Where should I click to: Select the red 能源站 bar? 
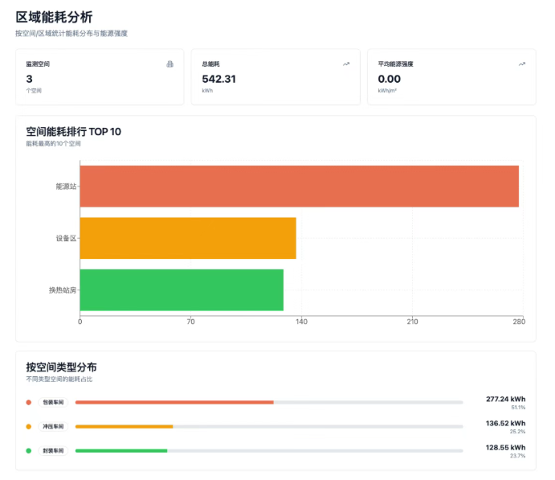tap(300, 187)
